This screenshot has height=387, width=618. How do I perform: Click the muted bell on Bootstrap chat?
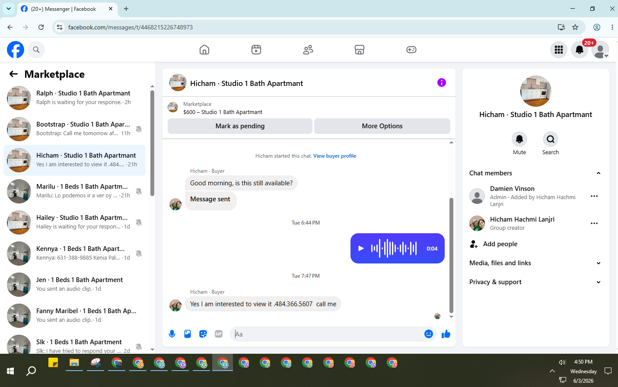click(x=139, y=129)
